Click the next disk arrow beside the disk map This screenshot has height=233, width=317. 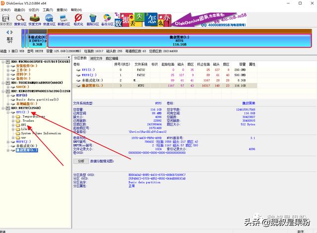coord(12,32)
